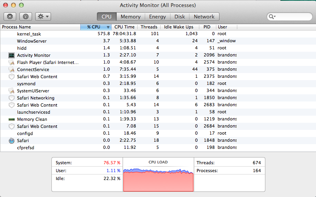Select the WindowServer process row
Image resolution: width=316 pixels, height=197 pixels.
[x=158, y=41]
